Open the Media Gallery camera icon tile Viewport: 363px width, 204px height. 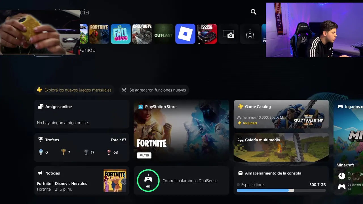[228, 34]
